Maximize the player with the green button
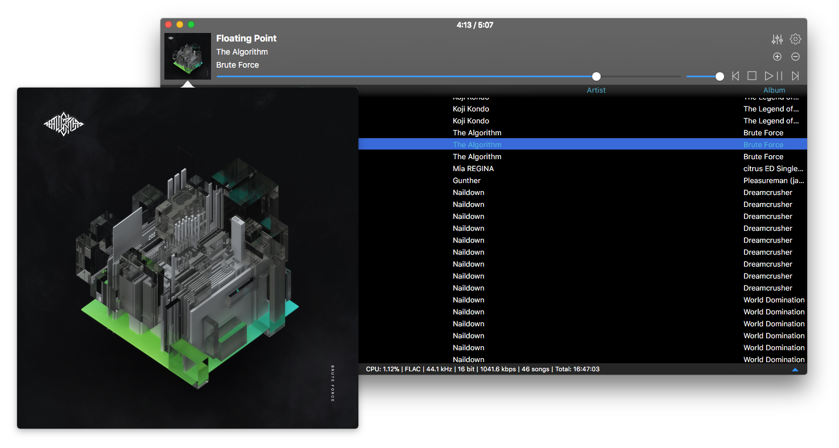Screen dimensions: 839x448 [191, 24]
